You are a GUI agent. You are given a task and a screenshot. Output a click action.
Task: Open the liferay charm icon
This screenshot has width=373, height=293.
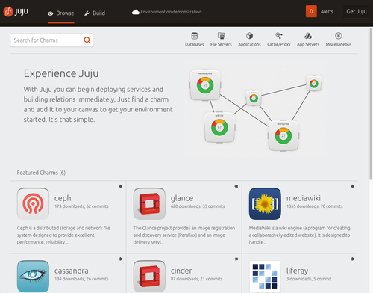click(265, 276)
